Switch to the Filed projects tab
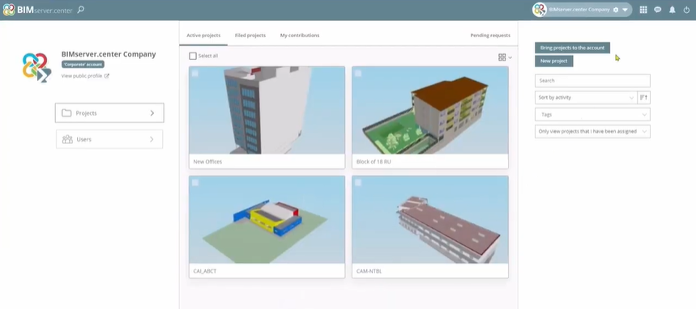This screenshot has width=696, height=309. coord(250,36)
